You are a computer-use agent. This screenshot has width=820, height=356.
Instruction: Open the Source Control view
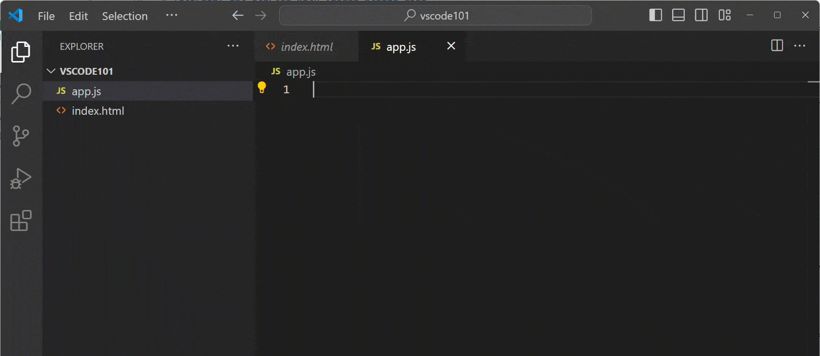[21, 136]
